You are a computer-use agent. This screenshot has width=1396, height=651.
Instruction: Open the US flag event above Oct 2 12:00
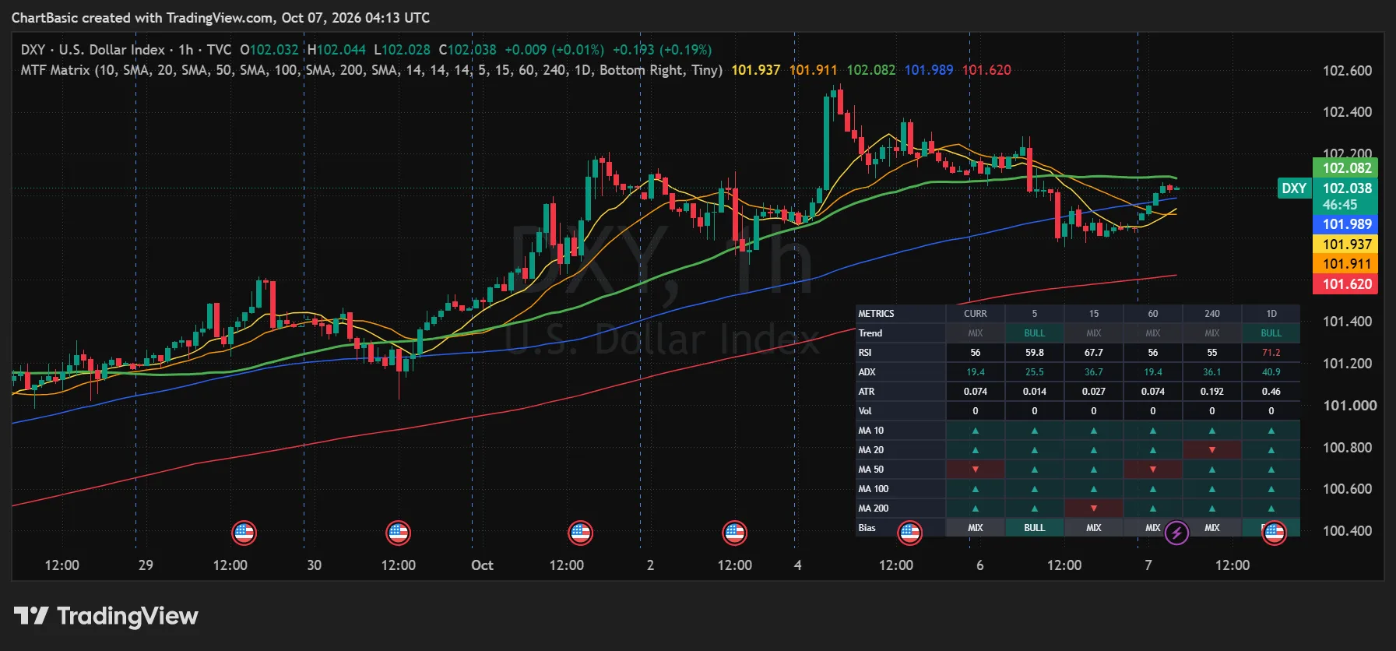pyautogui.click(x=734, y=533)
